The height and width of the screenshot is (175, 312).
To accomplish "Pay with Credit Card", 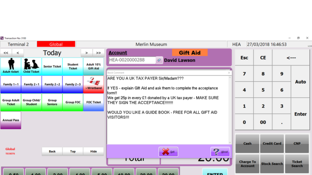I will [x=272, y=143].
